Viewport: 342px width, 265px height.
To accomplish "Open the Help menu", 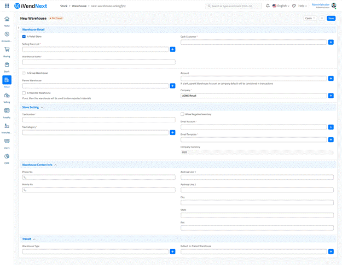I will [x=303, y=5].
